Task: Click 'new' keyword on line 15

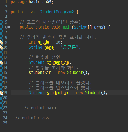Action: pos(61,73)
